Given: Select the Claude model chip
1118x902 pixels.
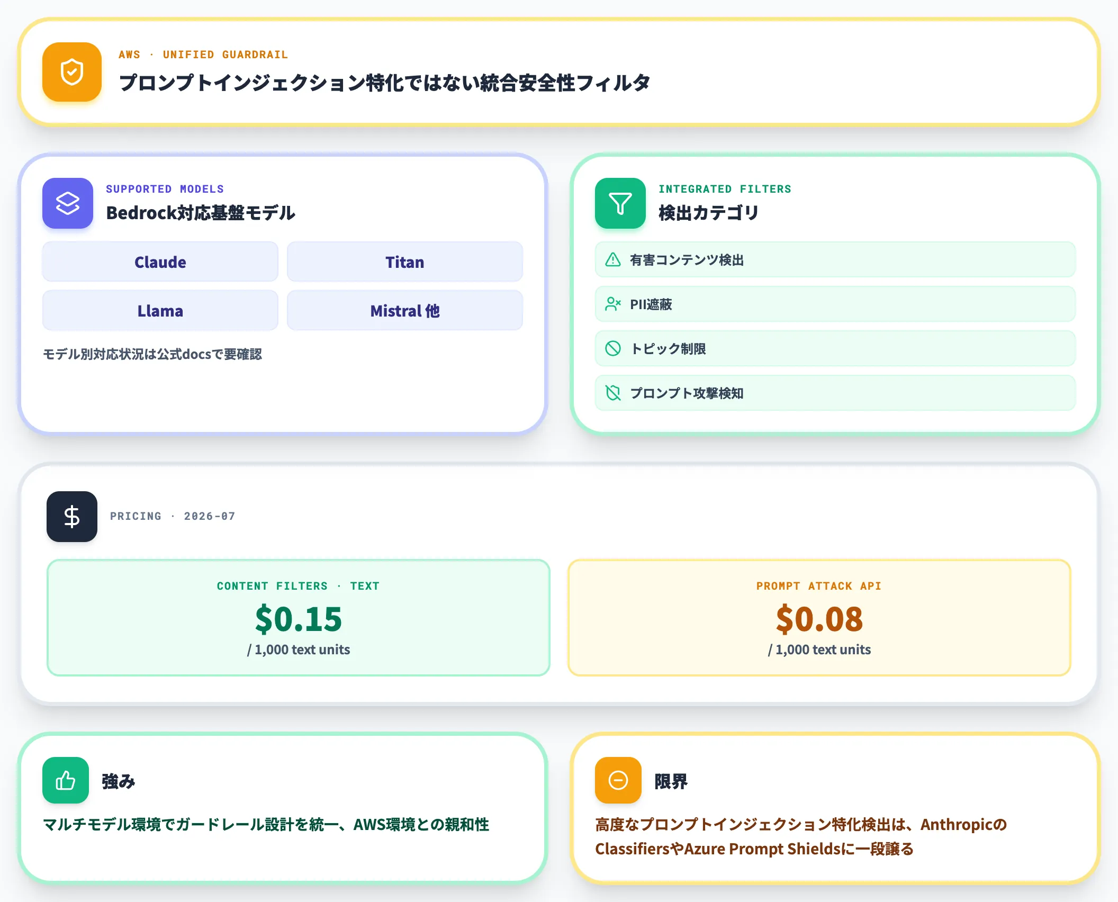Looking at the screenshot, I should pos(160,262).
